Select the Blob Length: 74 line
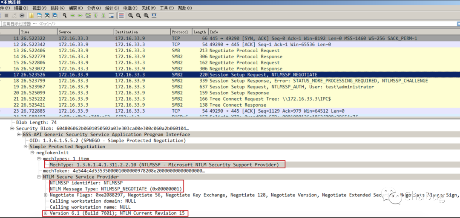This screenshot has width=460, height=218. tap(36, 122)
